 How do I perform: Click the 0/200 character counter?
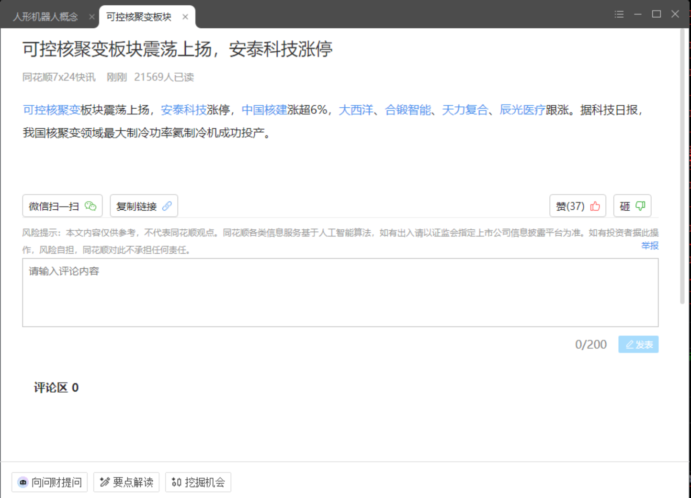click(591, 344)
